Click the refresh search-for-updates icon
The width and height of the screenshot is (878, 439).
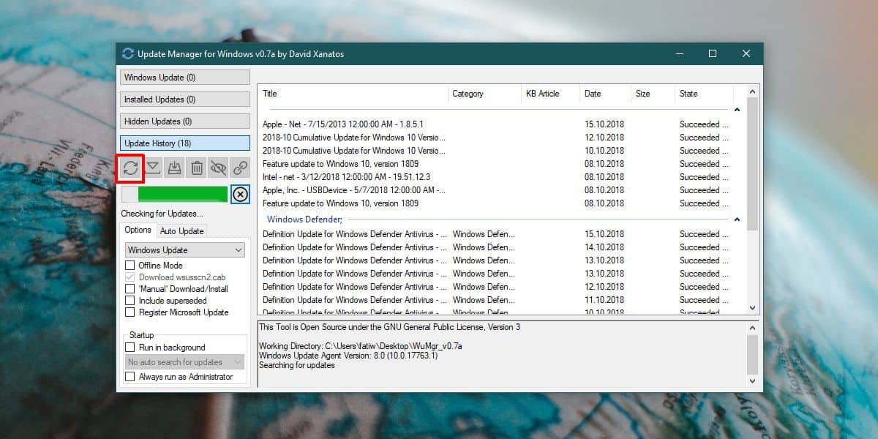130,168
